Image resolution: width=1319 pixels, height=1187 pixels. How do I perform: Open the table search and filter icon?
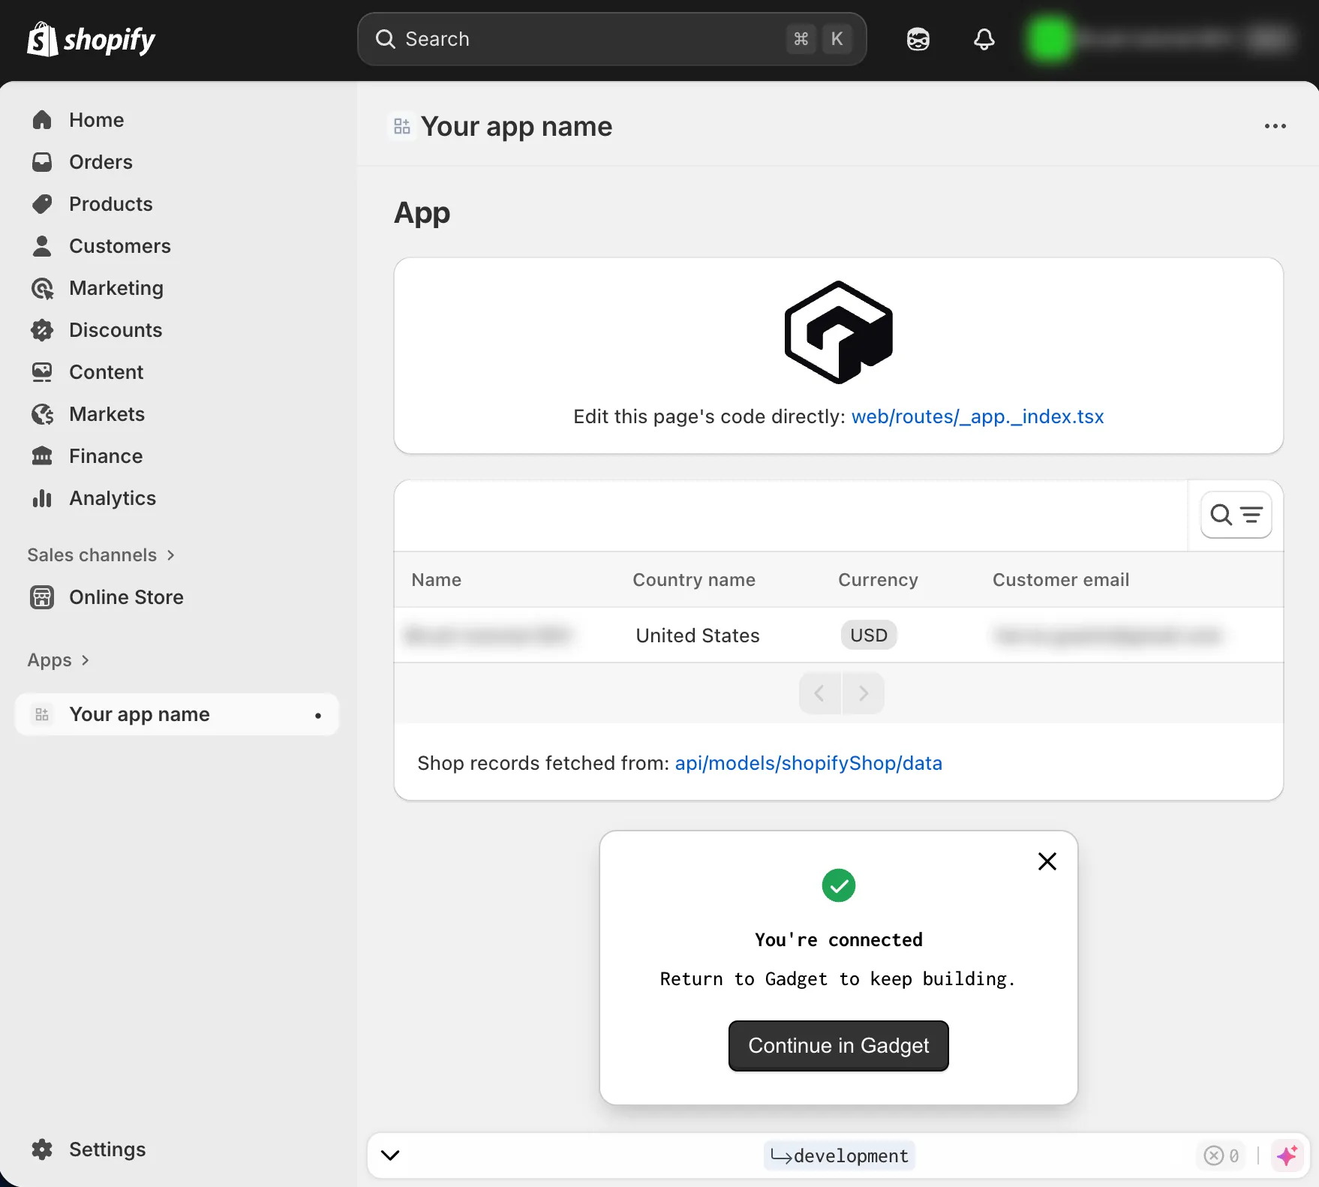coord(1235,515)
